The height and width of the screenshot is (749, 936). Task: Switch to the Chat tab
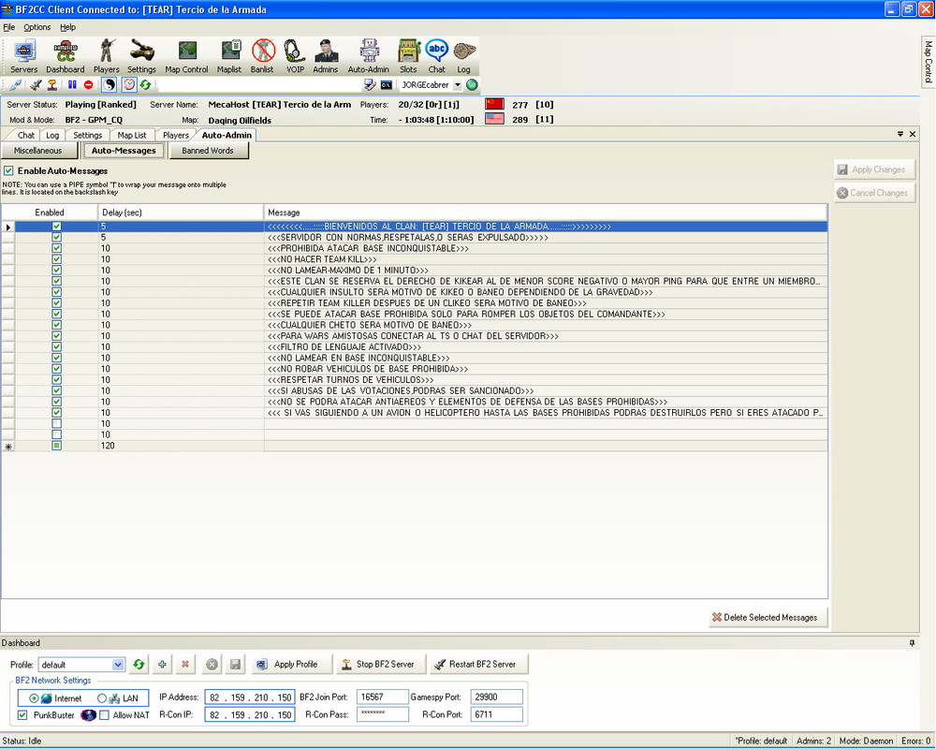click(25, 135)
